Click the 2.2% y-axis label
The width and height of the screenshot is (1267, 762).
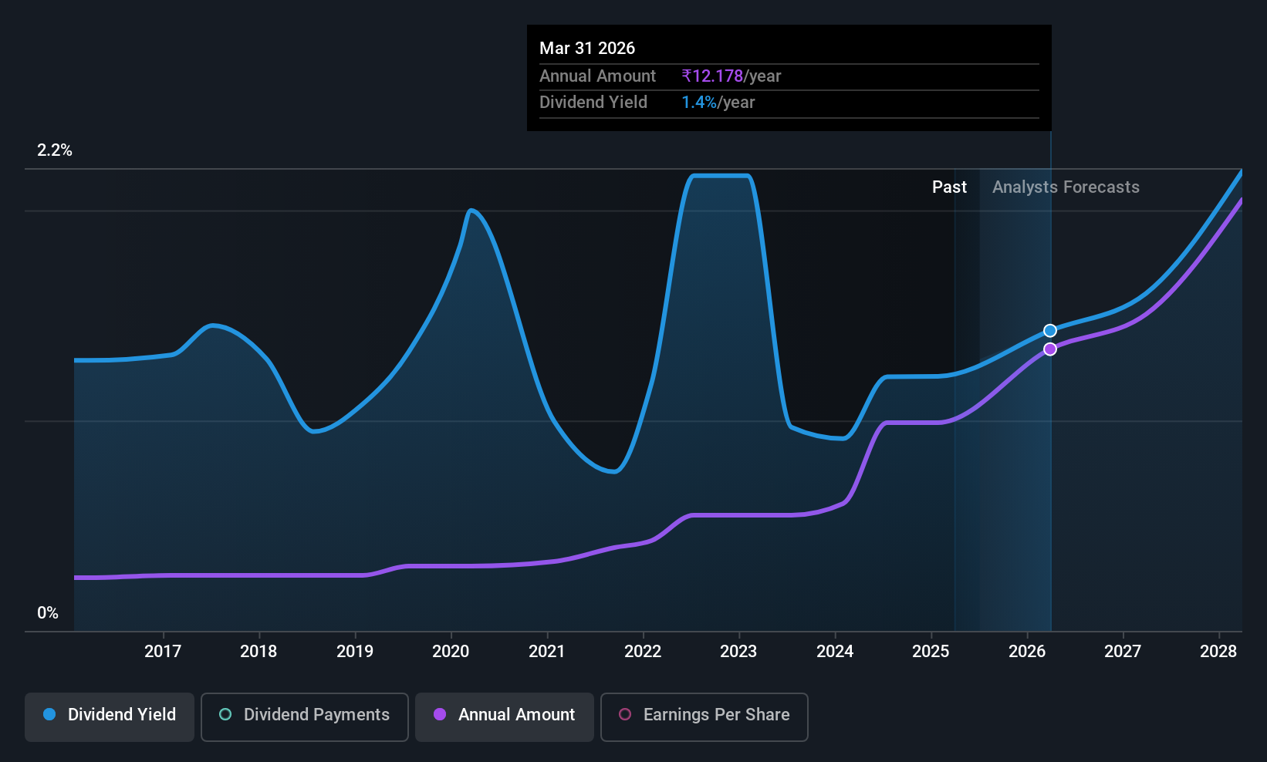55,150
